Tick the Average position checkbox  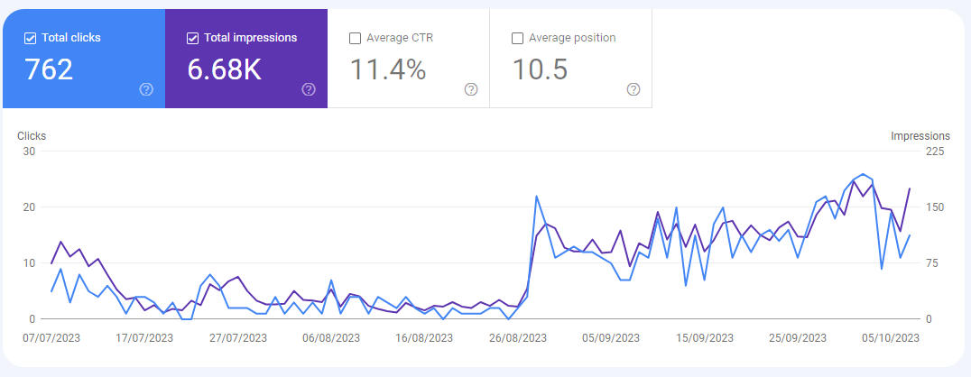518,38
